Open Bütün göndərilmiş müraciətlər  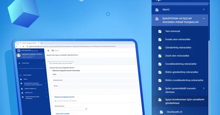pos(182,72)
